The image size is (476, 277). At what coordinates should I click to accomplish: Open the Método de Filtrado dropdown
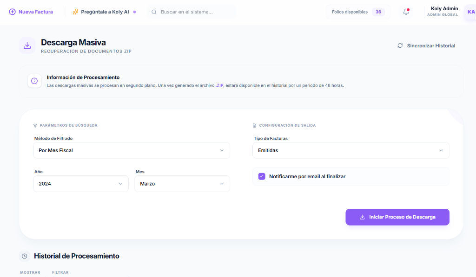(131, 150)
